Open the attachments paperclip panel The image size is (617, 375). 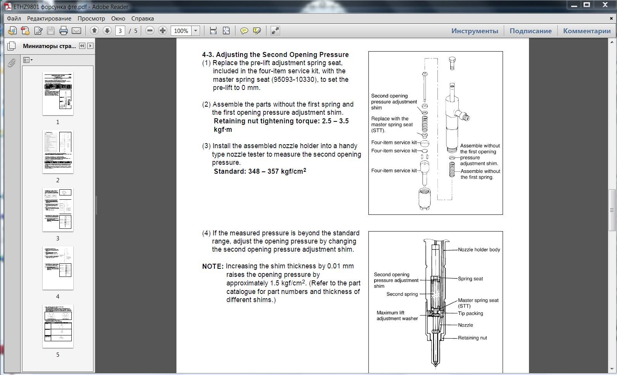coord(12,62)
